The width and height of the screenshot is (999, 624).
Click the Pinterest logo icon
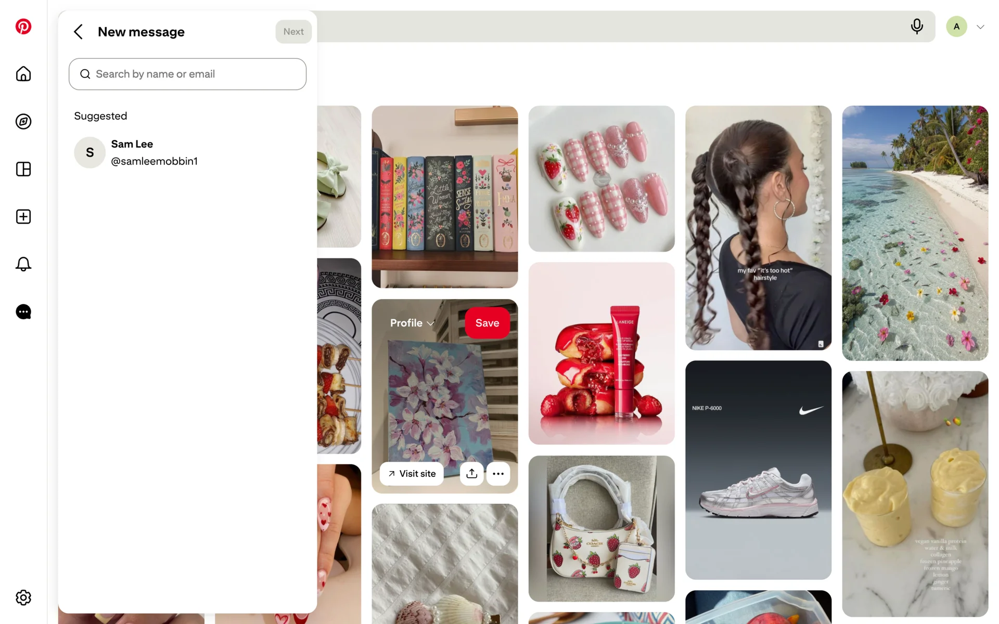point(23,26)
